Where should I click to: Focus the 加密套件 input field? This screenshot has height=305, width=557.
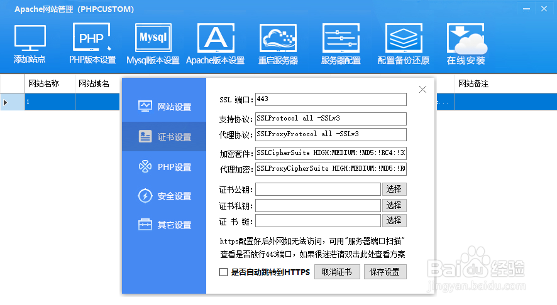pos(331,153)
